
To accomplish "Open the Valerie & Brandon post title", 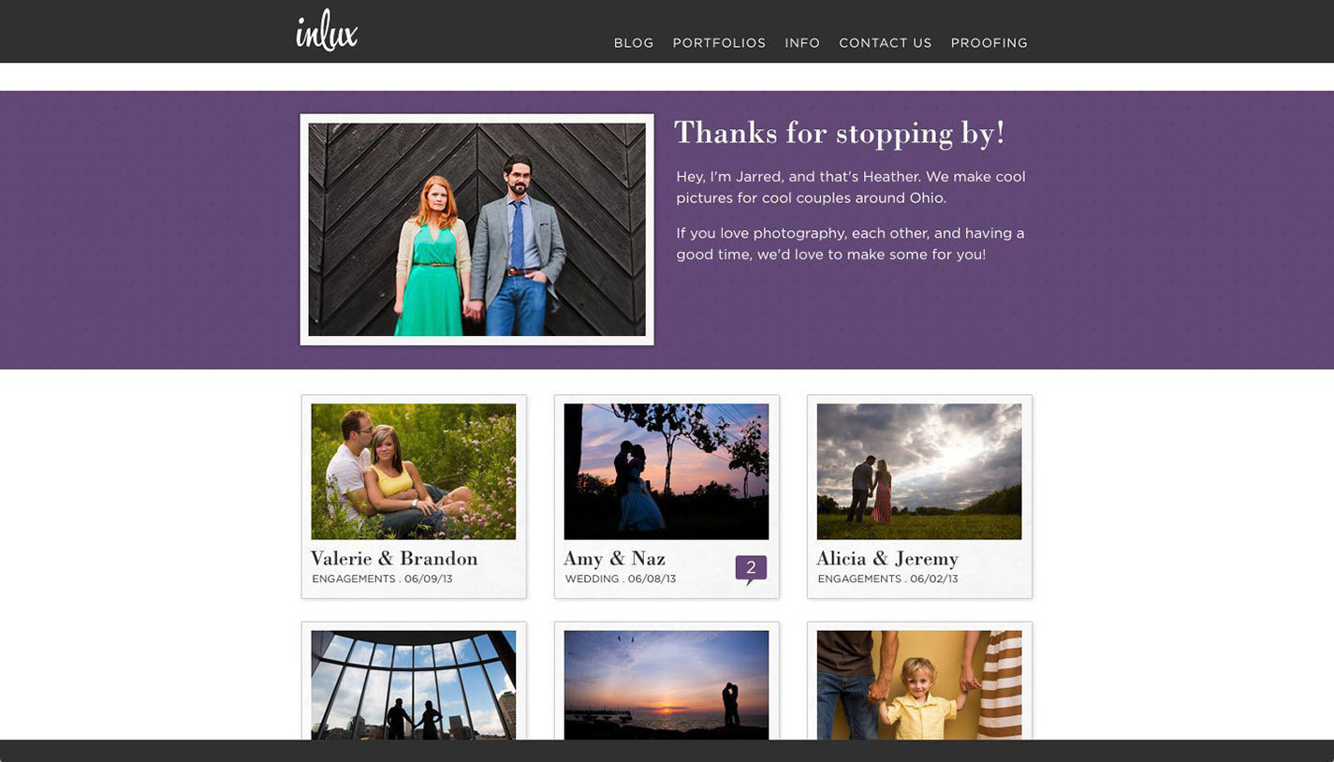I will coord(394,559).
